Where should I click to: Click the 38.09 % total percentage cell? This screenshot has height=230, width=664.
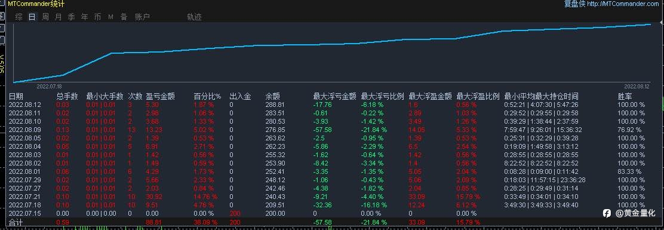(x=206, y=222)
